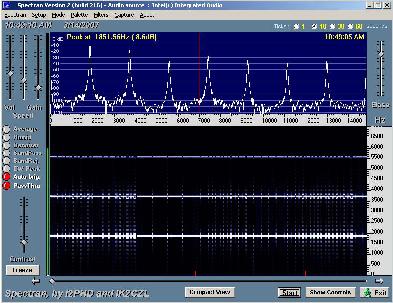This screenshot has height=303, width=393.
Task: Click the 3/14/2007 date display
Action: [81, 25]
